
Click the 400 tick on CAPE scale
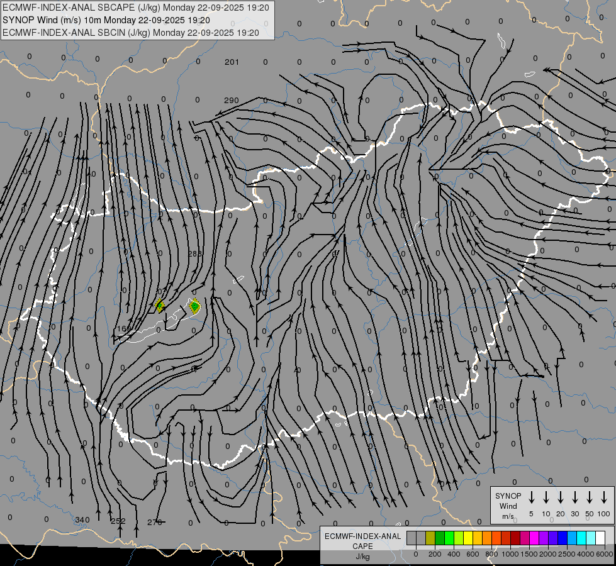click(x=454, y=554)
